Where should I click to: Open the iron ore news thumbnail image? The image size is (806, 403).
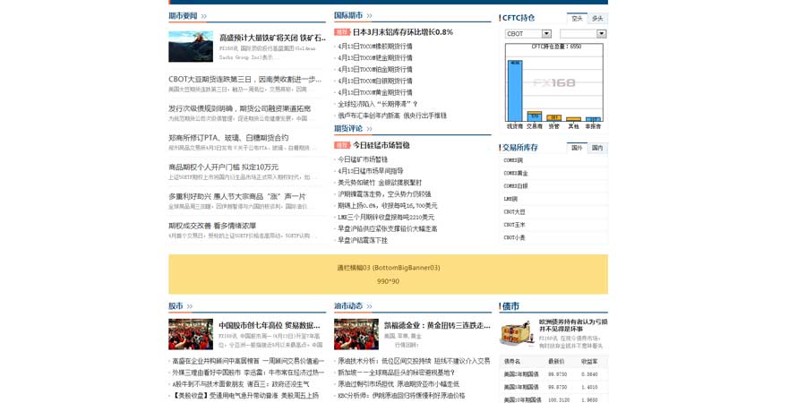pos(191,47)
